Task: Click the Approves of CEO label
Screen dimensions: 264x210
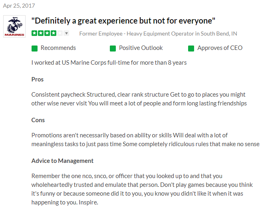Action: pyautogui.click(x=220, y=48)
